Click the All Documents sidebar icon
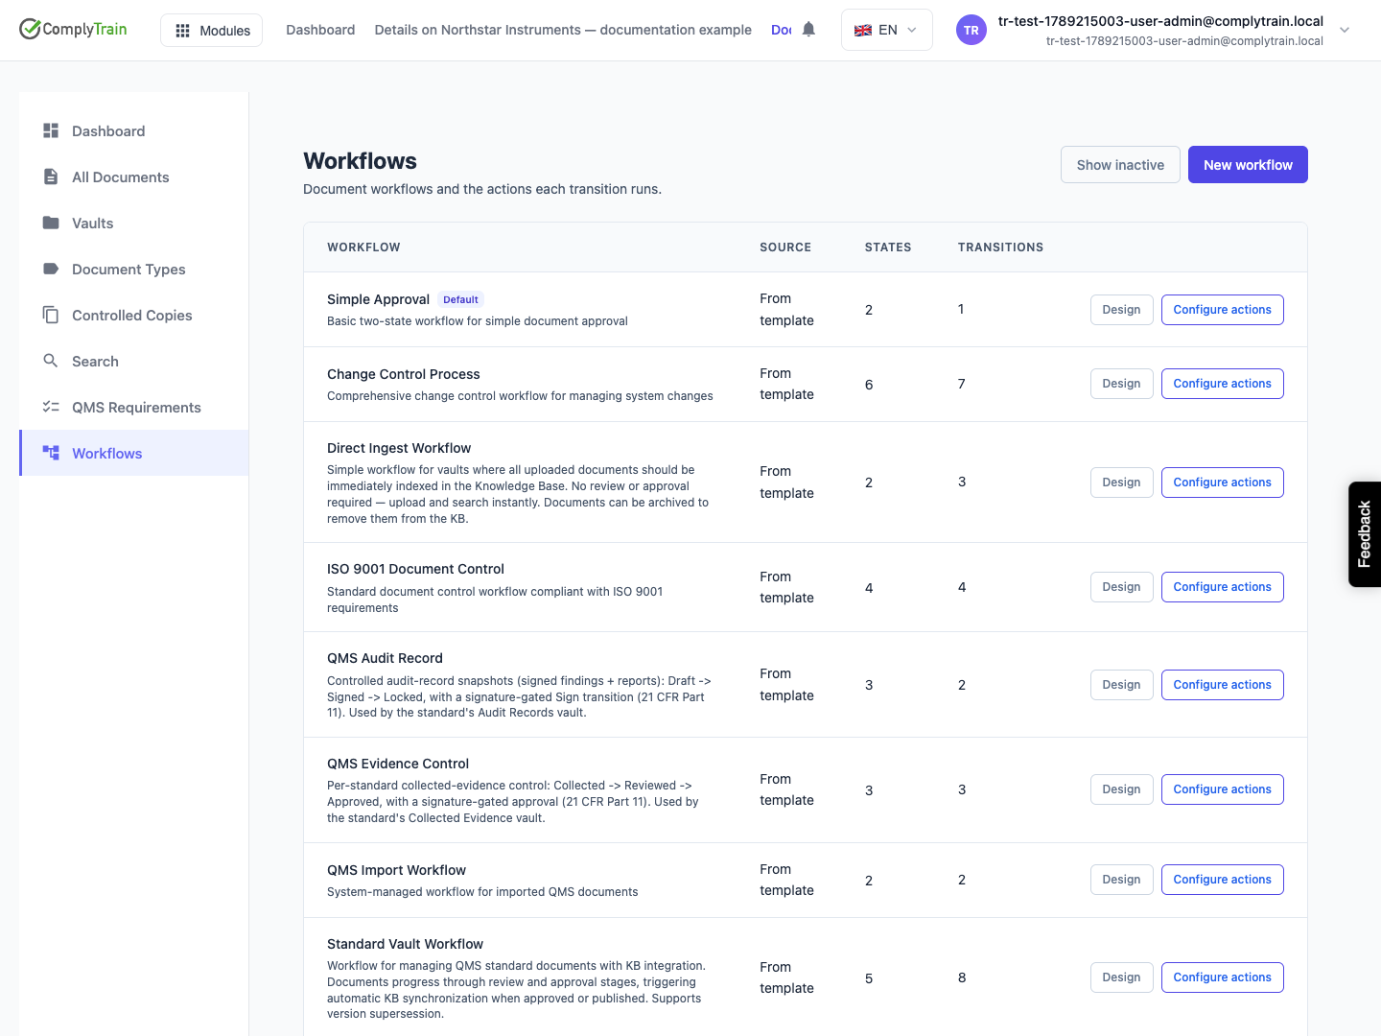1381x1036 pixels. pos(51,177)
